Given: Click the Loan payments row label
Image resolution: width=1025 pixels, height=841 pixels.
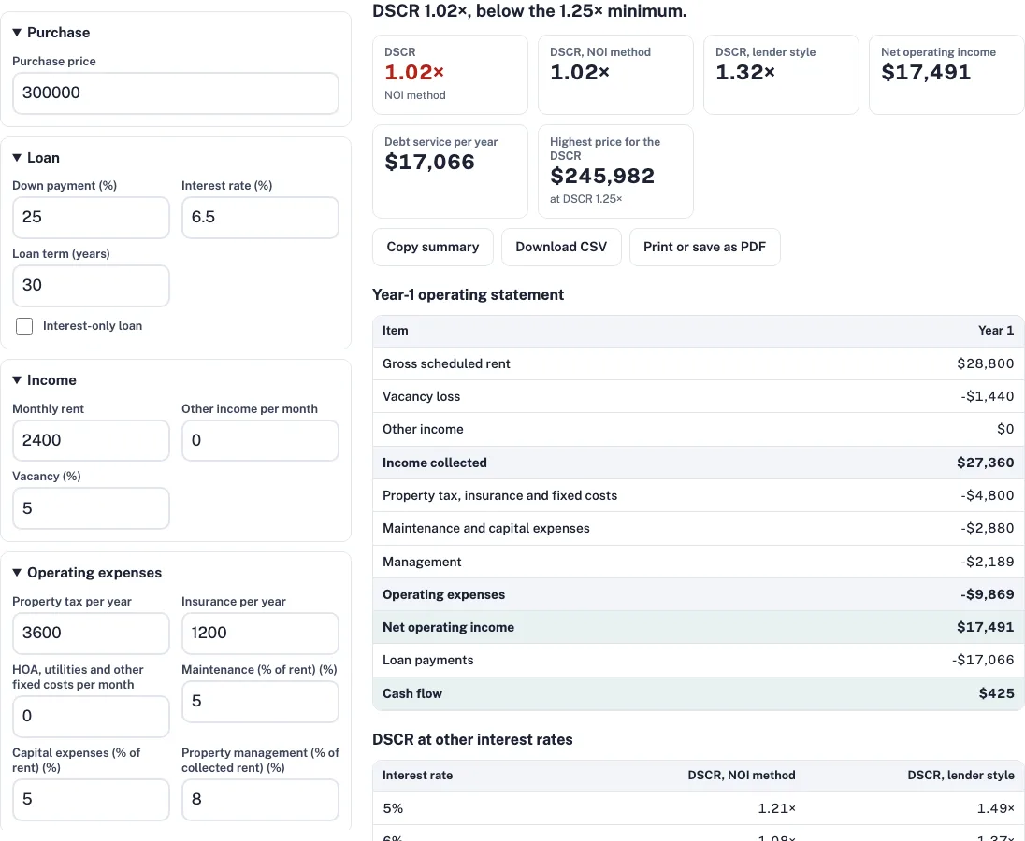Looking at the screenshot, I should pyautogui.click(x=427, y=660).
